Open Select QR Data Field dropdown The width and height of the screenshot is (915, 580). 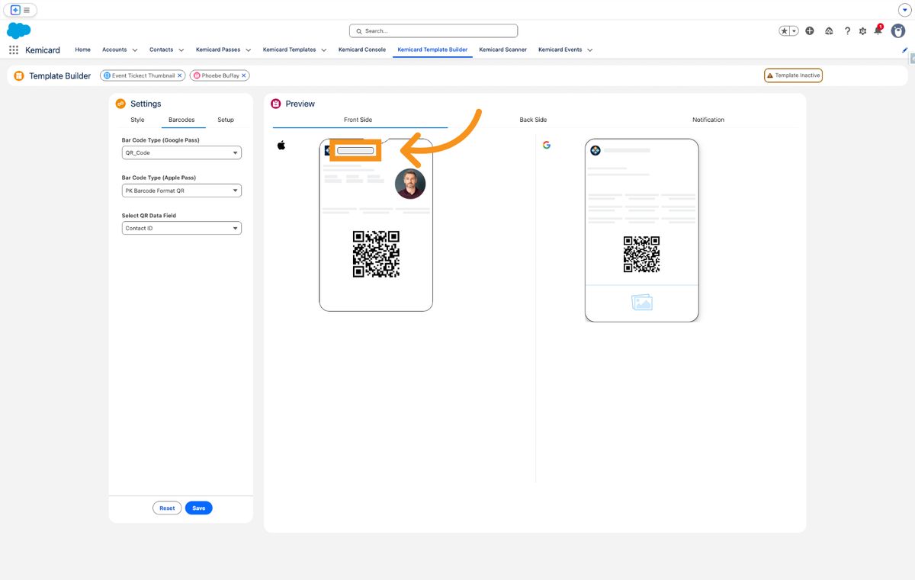(x=181, y=228)
